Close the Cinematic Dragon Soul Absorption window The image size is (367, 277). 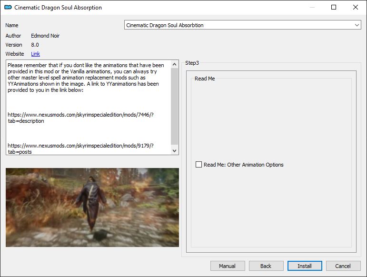click(x=355, y=7)
